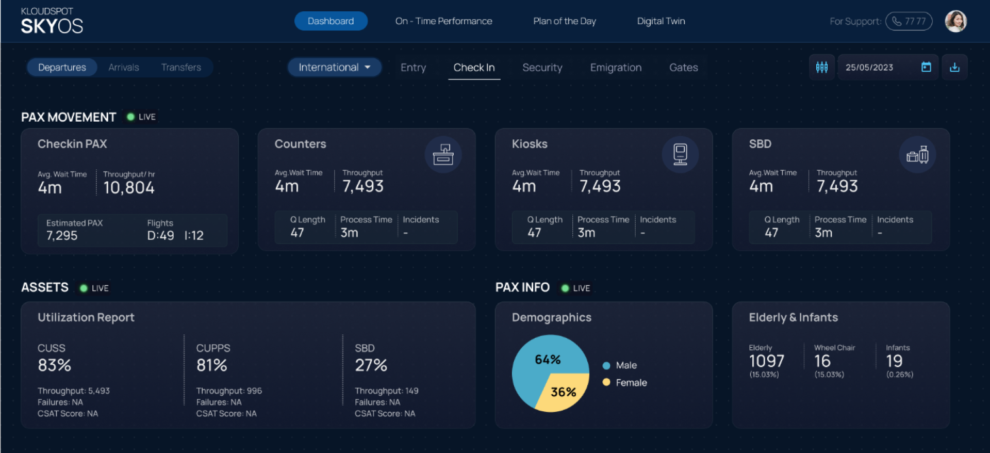This screenshot has height=453, width=990.
Task: Open the Security tab
Action: pos(542,67)
